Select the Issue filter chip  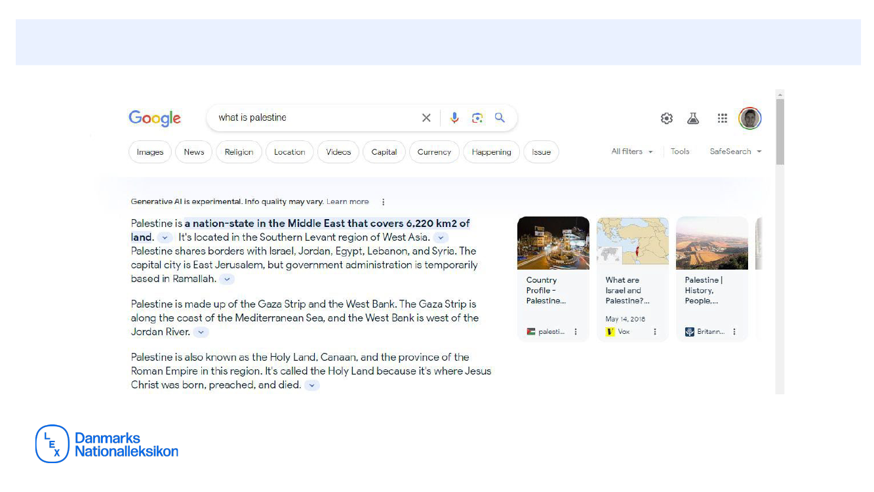point(542,152)
